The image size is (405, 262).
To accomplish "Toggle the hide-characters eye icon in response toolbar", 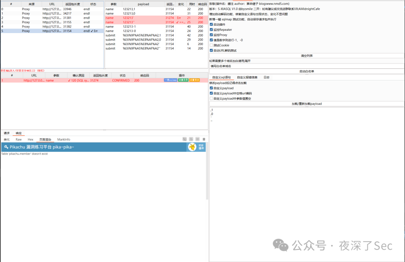I will (x=184, y=139).
